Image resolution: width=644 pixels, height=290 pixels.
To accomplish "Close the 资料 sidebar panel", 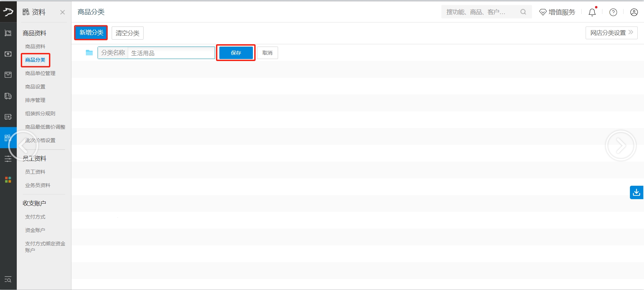I will (62, 12).
